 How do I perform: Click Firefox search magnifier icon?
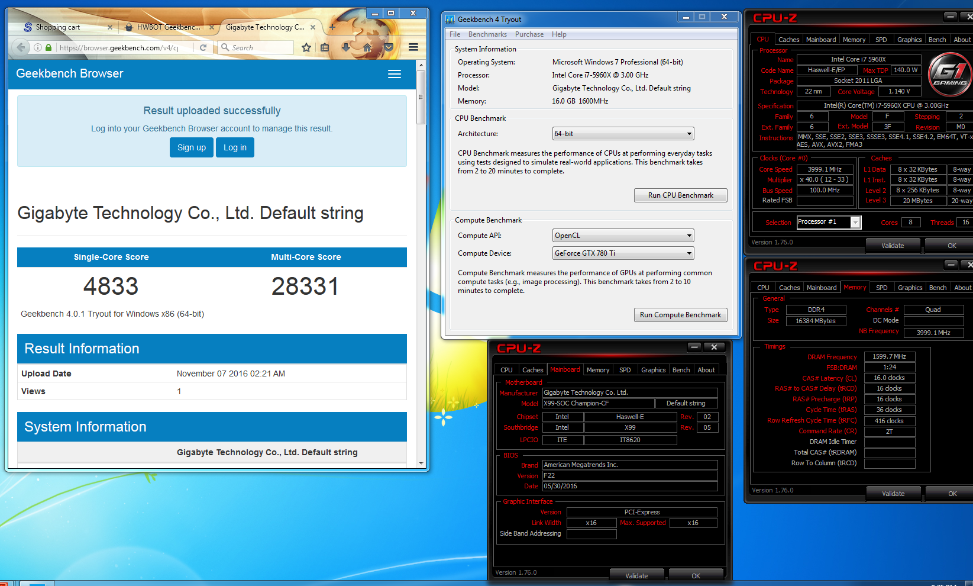click(x=225, y=47)
